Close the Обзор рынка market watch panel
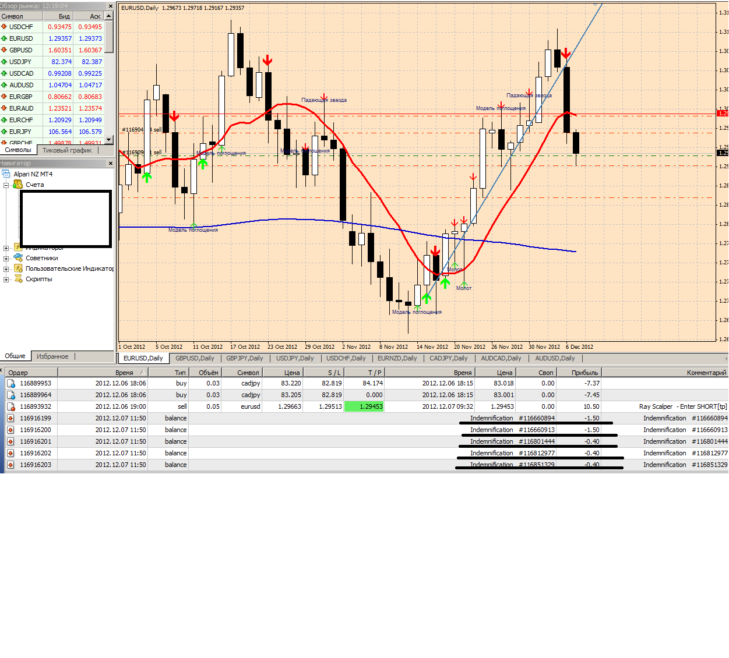This screenshot has width=729, height=658. tap(110, 6)
